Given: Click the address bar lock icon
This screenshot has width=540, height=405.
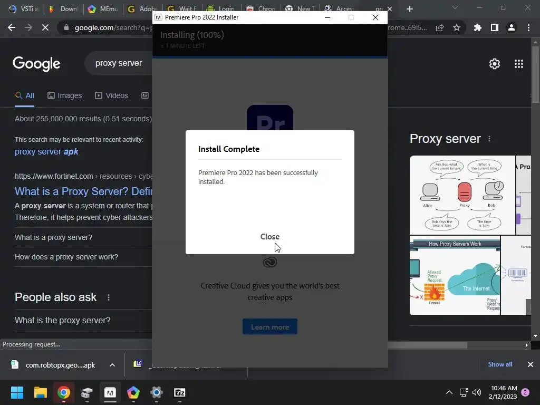Looking at the screenshot, I should 66,27.
